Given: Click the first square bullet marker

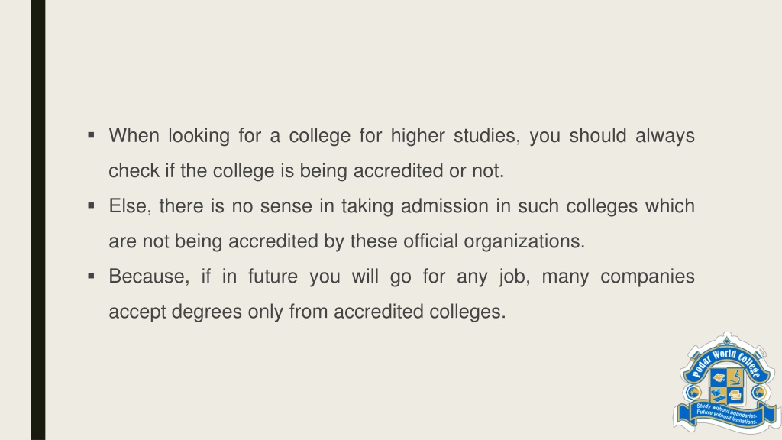Looking at the screenshot, I should (x=91, y=134).
